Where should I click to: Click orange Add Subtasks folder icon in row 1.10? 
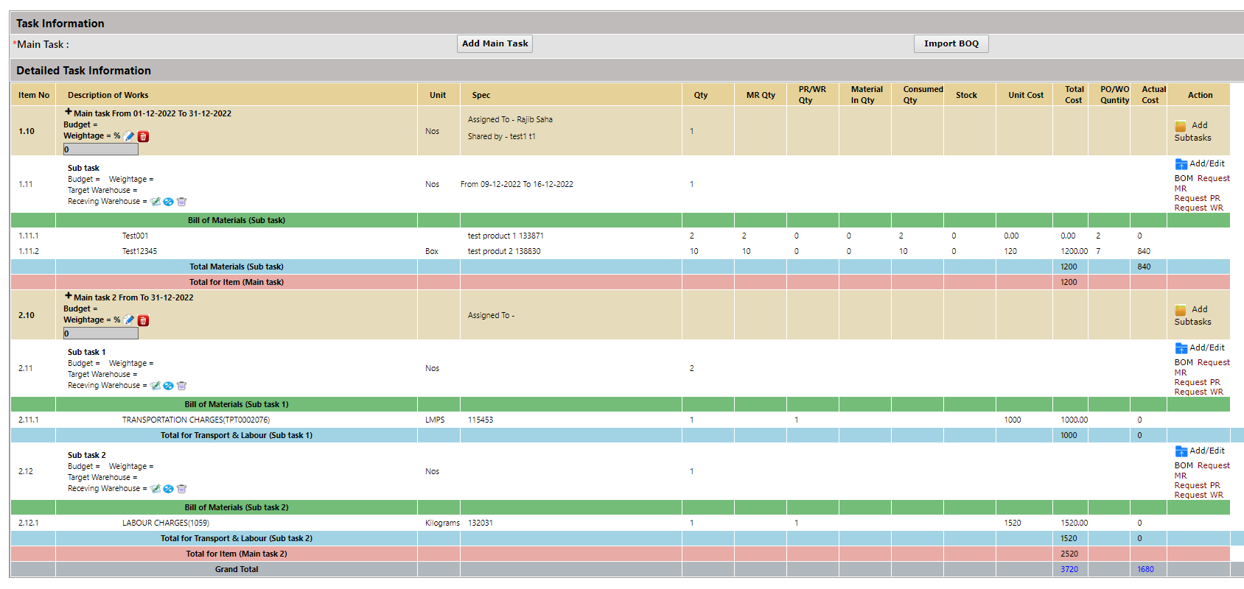coord(1181,126)
